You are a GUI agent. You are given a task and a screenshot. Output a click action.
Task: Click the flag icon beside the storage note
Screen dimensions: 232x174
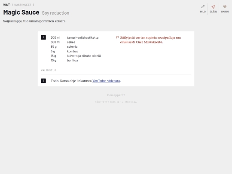click(x=117, y=37)
